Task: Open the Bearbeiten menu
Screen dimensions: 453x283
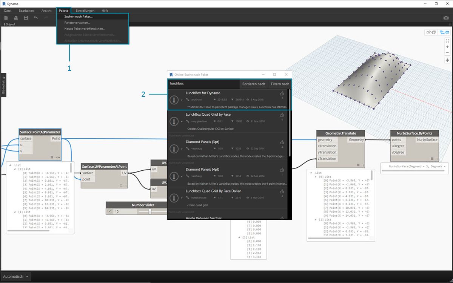Action: click(26, 11)
